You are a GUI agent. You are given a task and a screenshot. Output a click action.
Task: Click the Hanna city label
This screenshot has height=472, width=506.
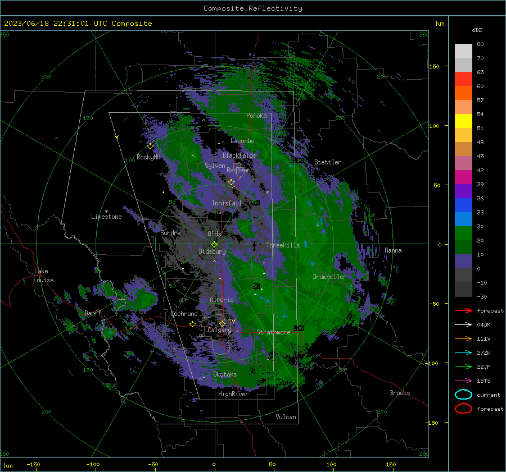[x=393, y=250]
